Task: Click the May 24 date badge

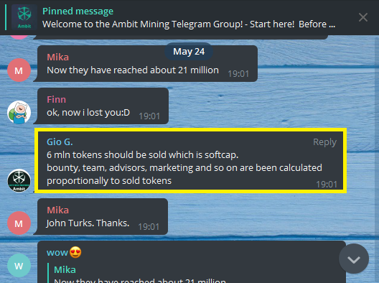Action: (x=189, y=52)
